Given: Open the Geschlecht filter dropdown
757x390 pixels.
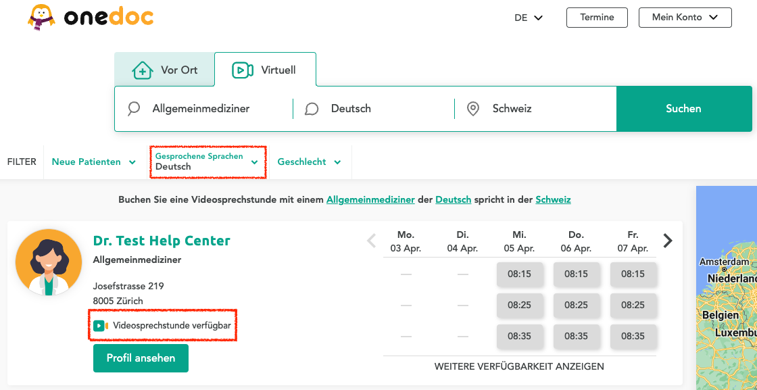Looking at the screenshot, I should click(309, 162).
